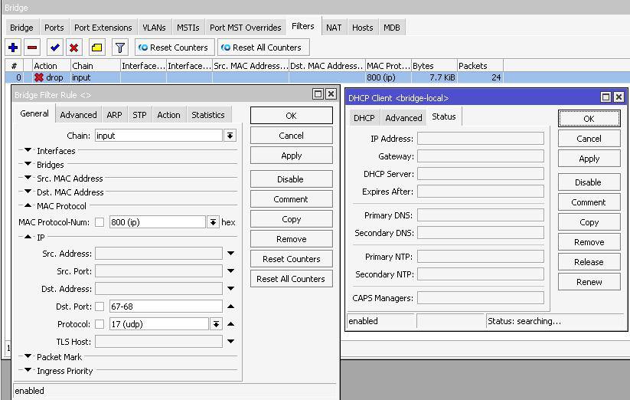Expand the Packet Mark section
Image resolution: width=630 pixels, height=400 pixels.
click(28, 356)
